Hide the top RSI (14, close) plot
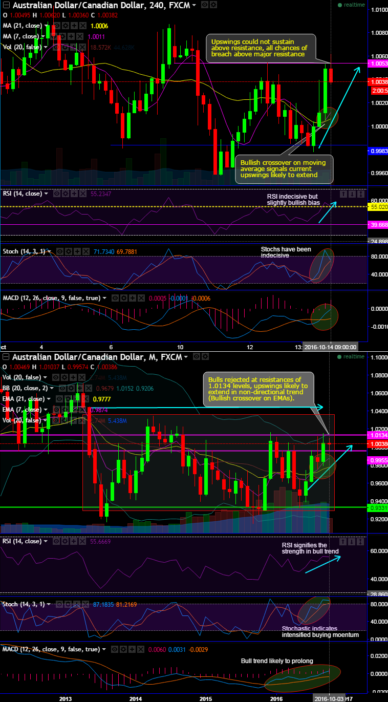The width and height of the screenshot is (388, 702). 57,194
